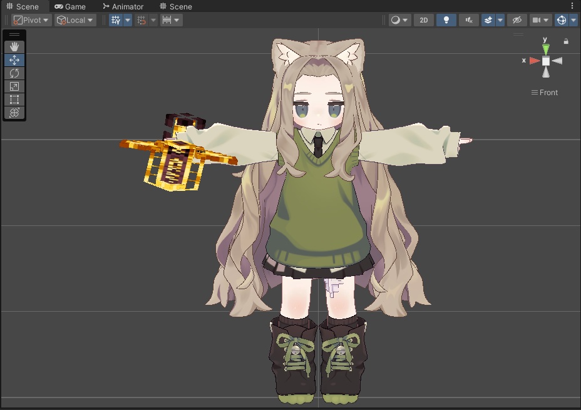Toggle scene audio mute icon
Screen dimensions: 581x410
click(x=469, y=20)
